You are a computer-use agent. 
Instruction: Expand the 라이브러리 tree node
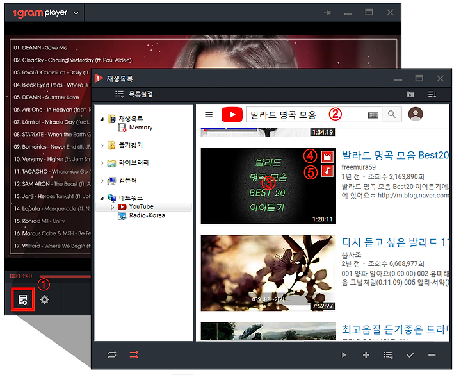point(102,163)
